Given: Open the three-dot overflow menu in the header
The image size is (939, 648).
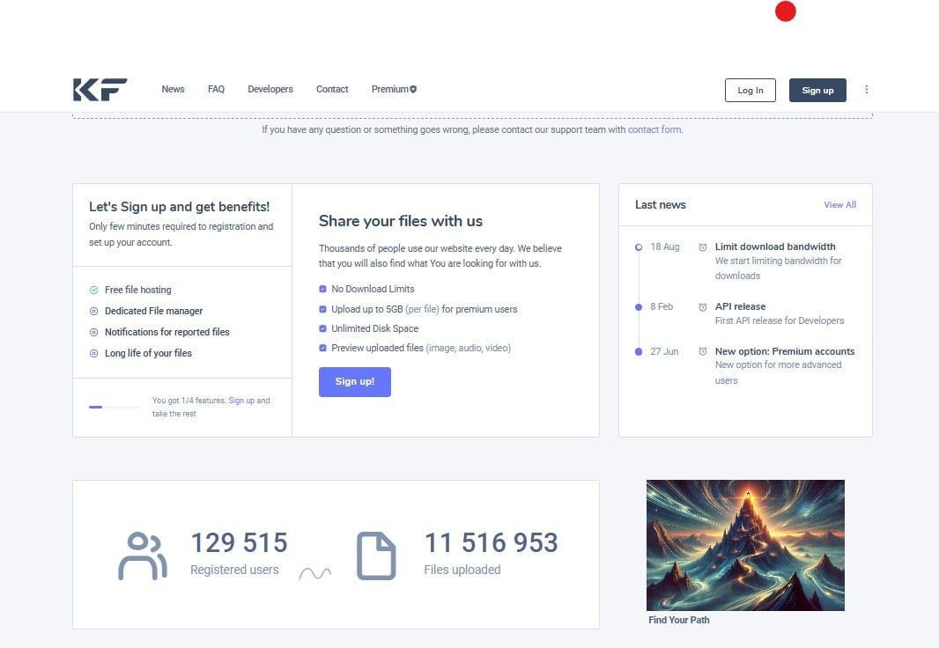Looking at the screenshot, I should [x=866, y=89].
